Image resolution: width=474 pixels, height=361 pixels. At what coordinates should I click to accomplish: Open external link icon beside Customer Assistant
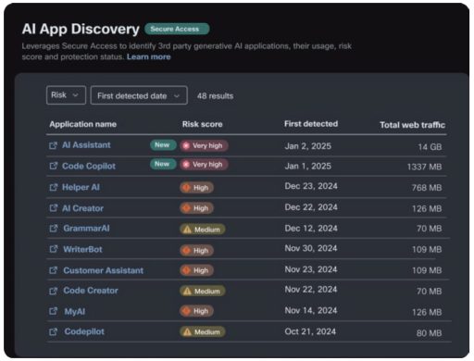pos(54,270)
